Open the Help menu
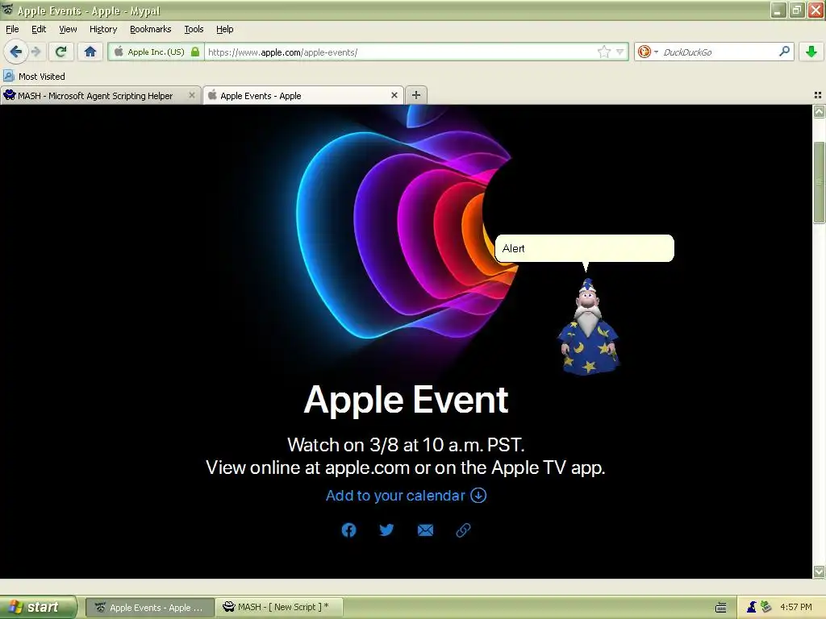826x619 pixels. pos(224,29)
